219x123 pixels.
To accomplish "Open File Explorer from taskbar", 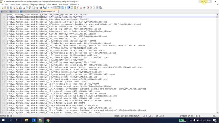I will click(27, 120).
